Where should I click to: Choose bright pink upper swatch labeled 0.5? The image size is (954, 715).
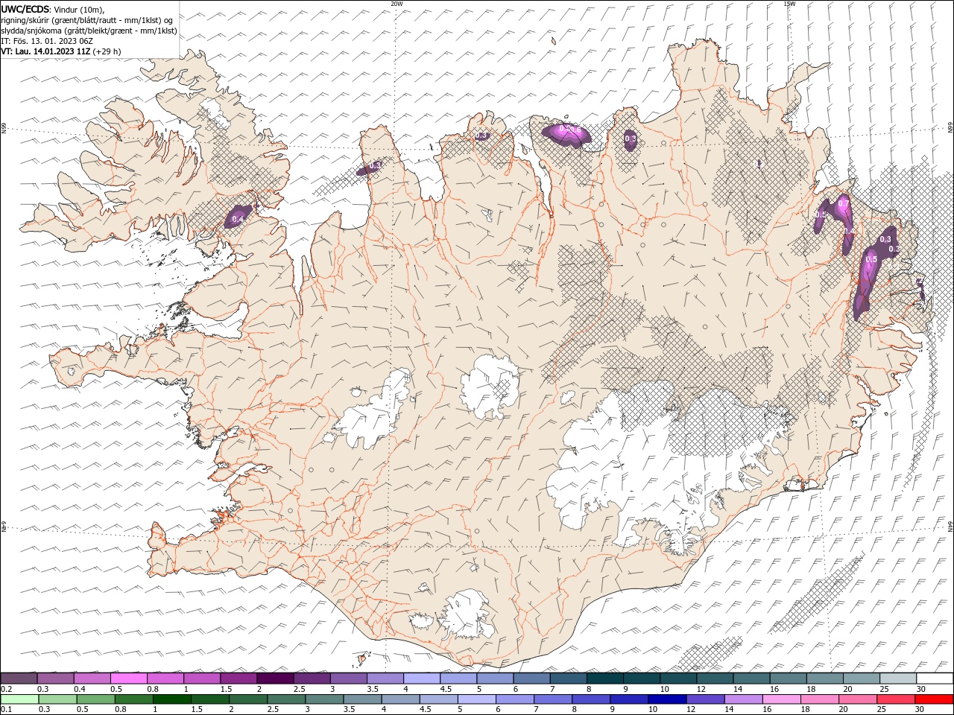pos(128,679)
